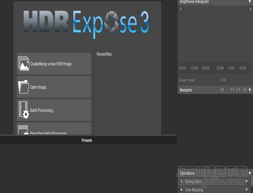This screenshot has width=253, height=193.
Task: Click the Batch Processing filmstrip gear icon
Action: [24, 110]
